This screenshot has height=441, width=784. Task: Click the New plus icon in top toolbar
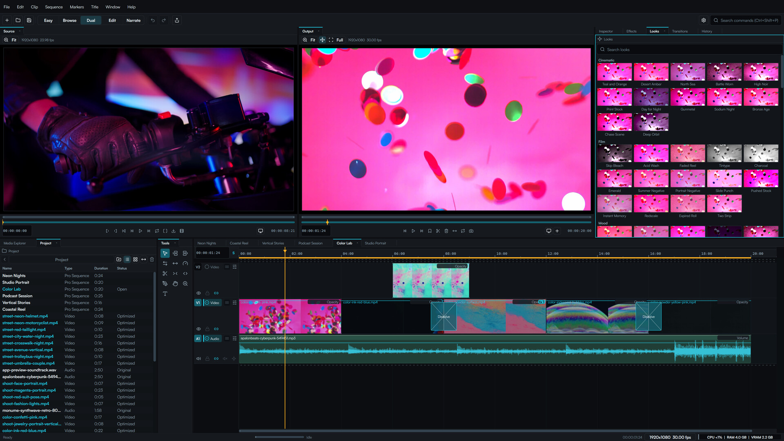coord(7,20)
